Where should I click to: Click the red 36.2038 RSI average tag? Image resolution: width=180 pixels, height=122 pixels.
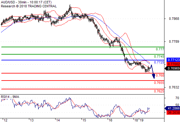173,113
